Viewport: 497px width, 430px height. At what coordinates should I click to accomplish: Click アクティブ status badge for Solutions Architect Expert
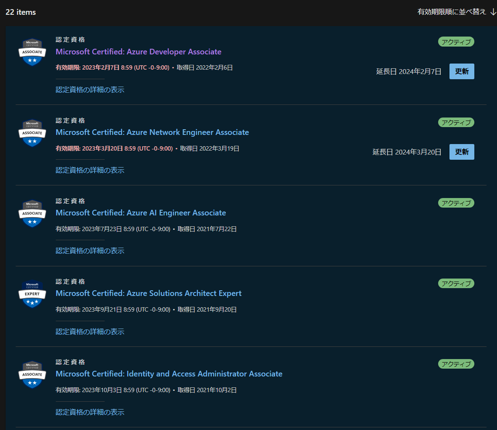coord(456,283)
